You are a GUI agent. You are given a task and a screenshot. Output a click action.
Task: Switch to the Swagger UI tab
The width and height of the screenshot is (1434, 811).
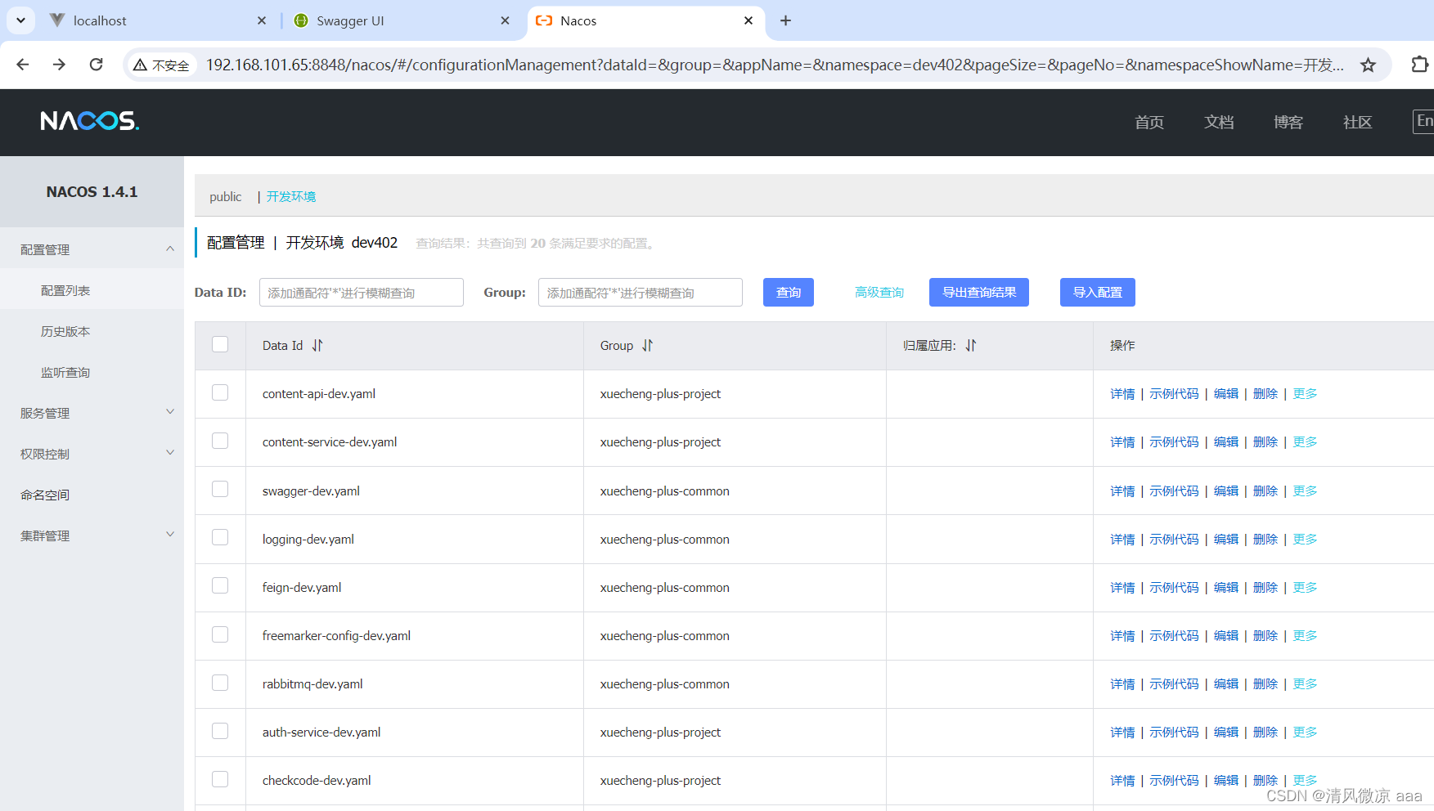pos(401,20)
